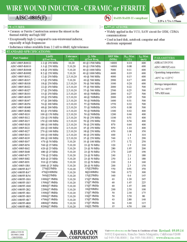Click the Tolerance column header
The image size is (187, 242).
(x=71, y=58)
